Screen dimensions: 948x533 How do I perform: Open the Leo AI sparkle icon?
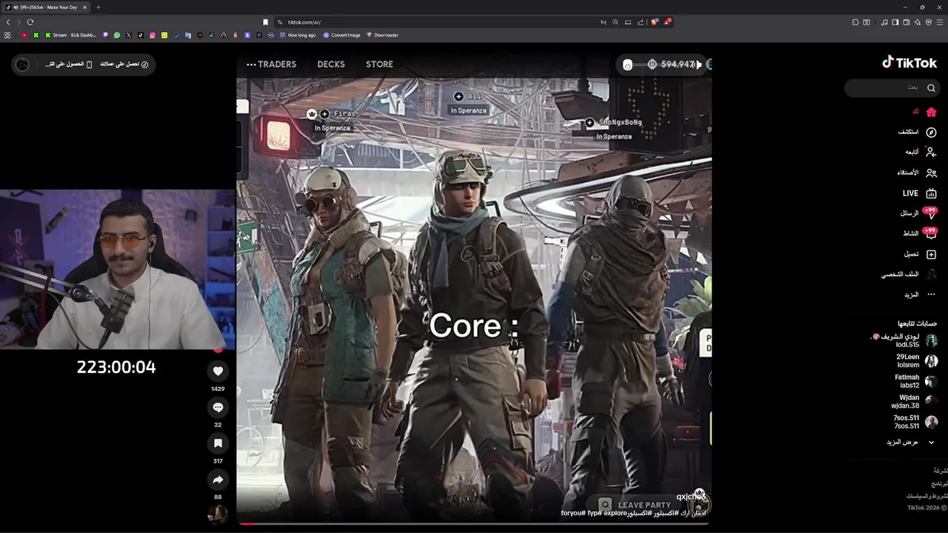pyautogui.click(x=918, y=22)
